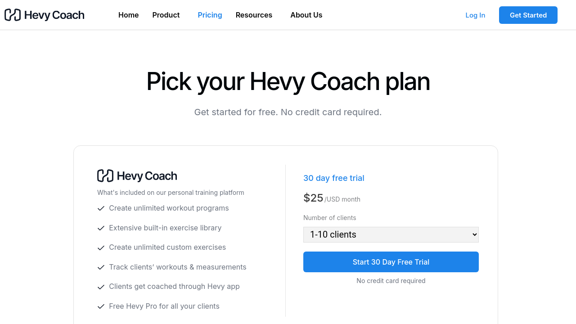Click the Pick your Hevy Coach plan heading
Image resolution: width=576 pixels, height=324 pixels.
(288, 81)
